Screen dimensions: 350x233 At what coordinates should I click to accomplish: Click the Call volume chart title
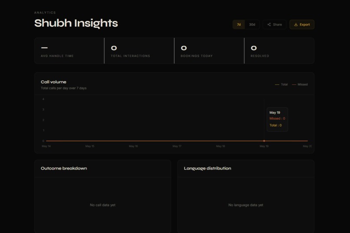pyautogui.click(x=53, y=82)
